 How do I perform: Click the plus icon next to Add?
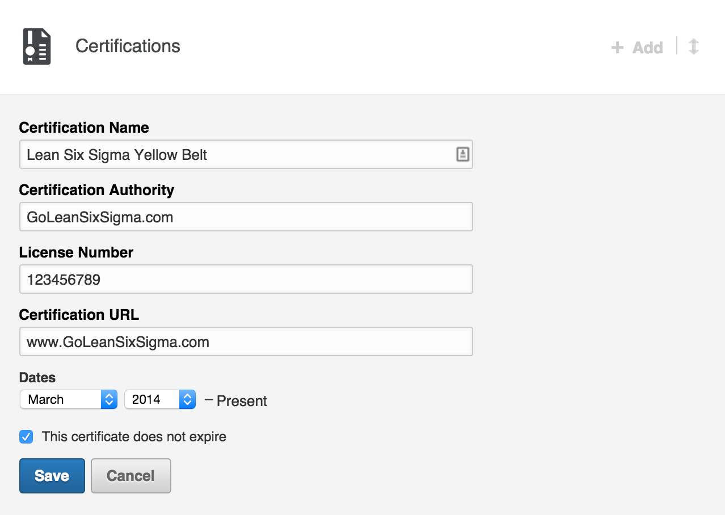coord(617,48)
